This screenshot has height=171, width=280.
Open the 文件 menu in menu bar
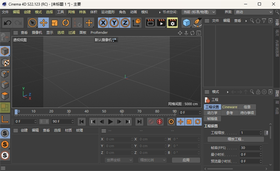click(5, 12)
